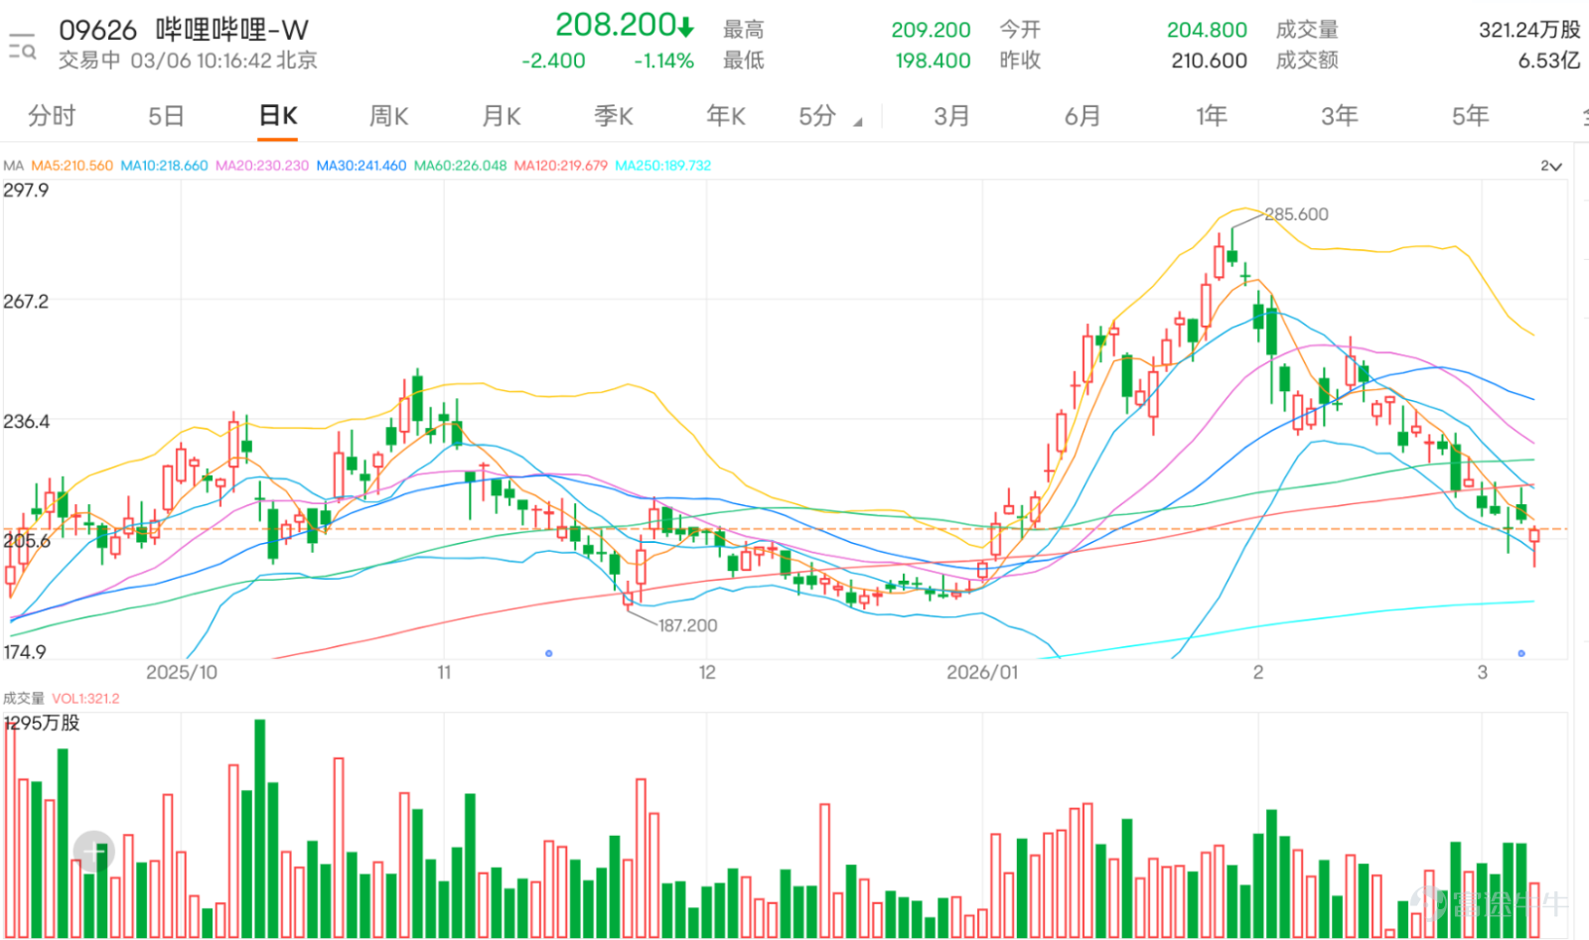Switch to the 分时 intraday tab
Image resolution: width=1589 pixels, height=940 pixels.
(x=52, y=116)
